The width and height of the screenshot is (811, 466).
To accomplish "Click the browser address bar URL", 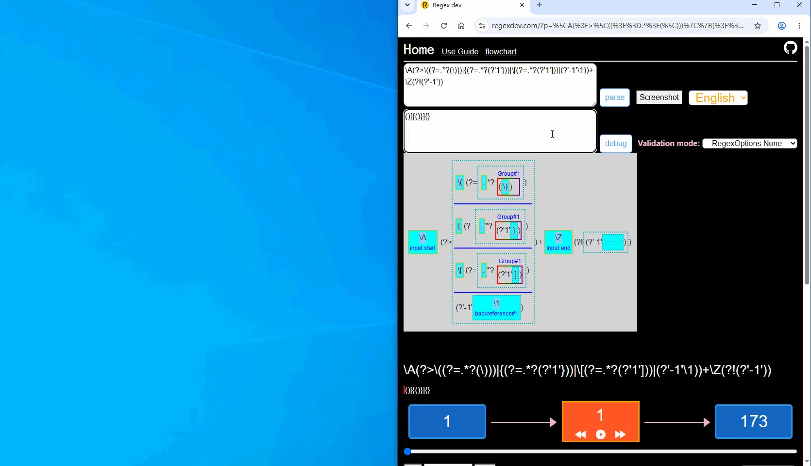I will (618, 26).
